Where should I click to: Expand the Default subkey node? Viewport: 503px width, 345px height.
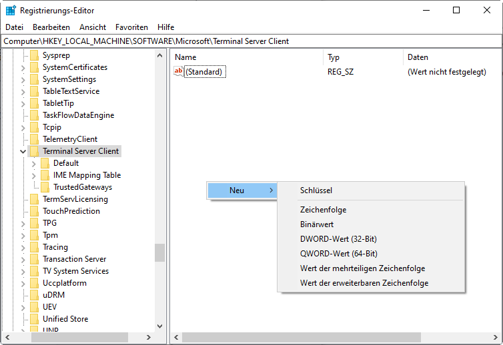[x=34, y=163]
